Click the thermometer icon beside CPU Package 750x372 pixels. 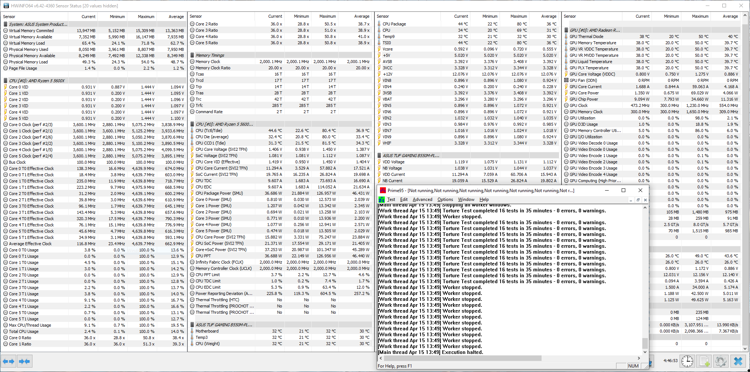point(379,24)
